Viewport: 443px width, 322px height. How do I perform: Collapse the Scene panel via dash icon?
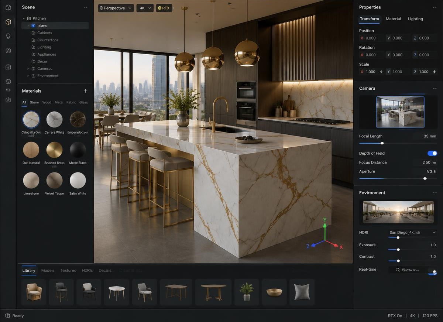point(86,7)
